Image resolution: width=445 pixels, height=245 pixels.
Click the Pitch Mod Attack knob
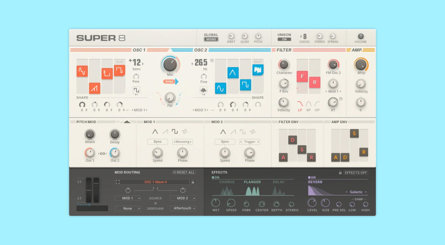[x=90, y=134]
